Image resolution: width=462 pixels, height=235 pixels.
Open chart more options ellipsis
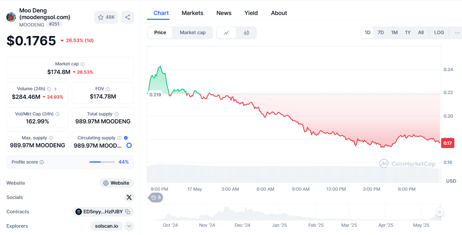click(457, 33)
